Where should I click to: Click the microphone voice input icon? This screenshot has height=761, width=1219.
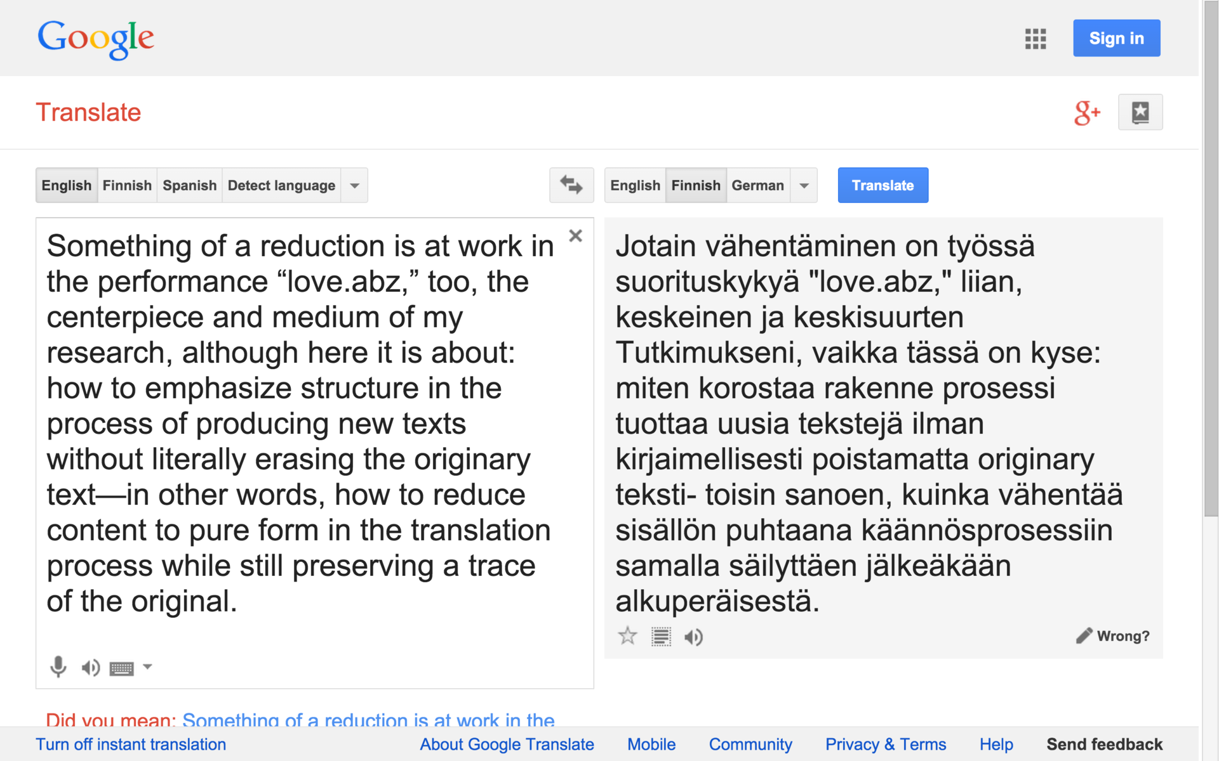(x=58, y=667)
